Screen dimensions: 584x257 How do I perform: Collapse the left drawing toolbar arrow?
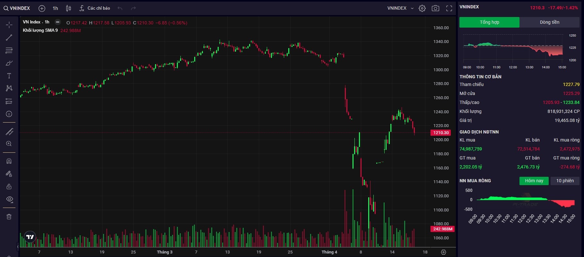[18, 247]
